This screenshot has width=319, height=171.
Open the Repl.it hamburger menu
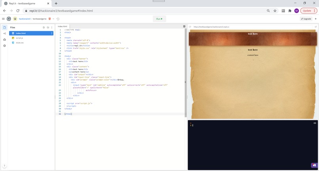pos(3,19)
